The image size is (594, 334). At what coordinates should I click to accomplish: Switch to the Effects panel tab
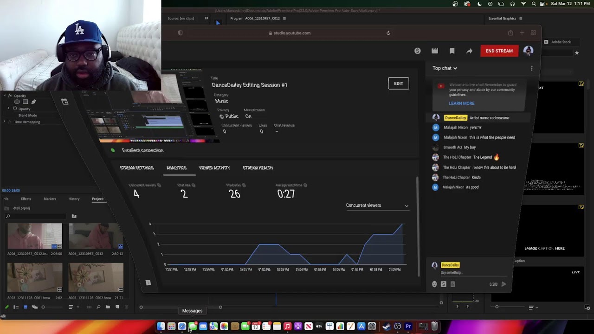(x=26, y=199)
